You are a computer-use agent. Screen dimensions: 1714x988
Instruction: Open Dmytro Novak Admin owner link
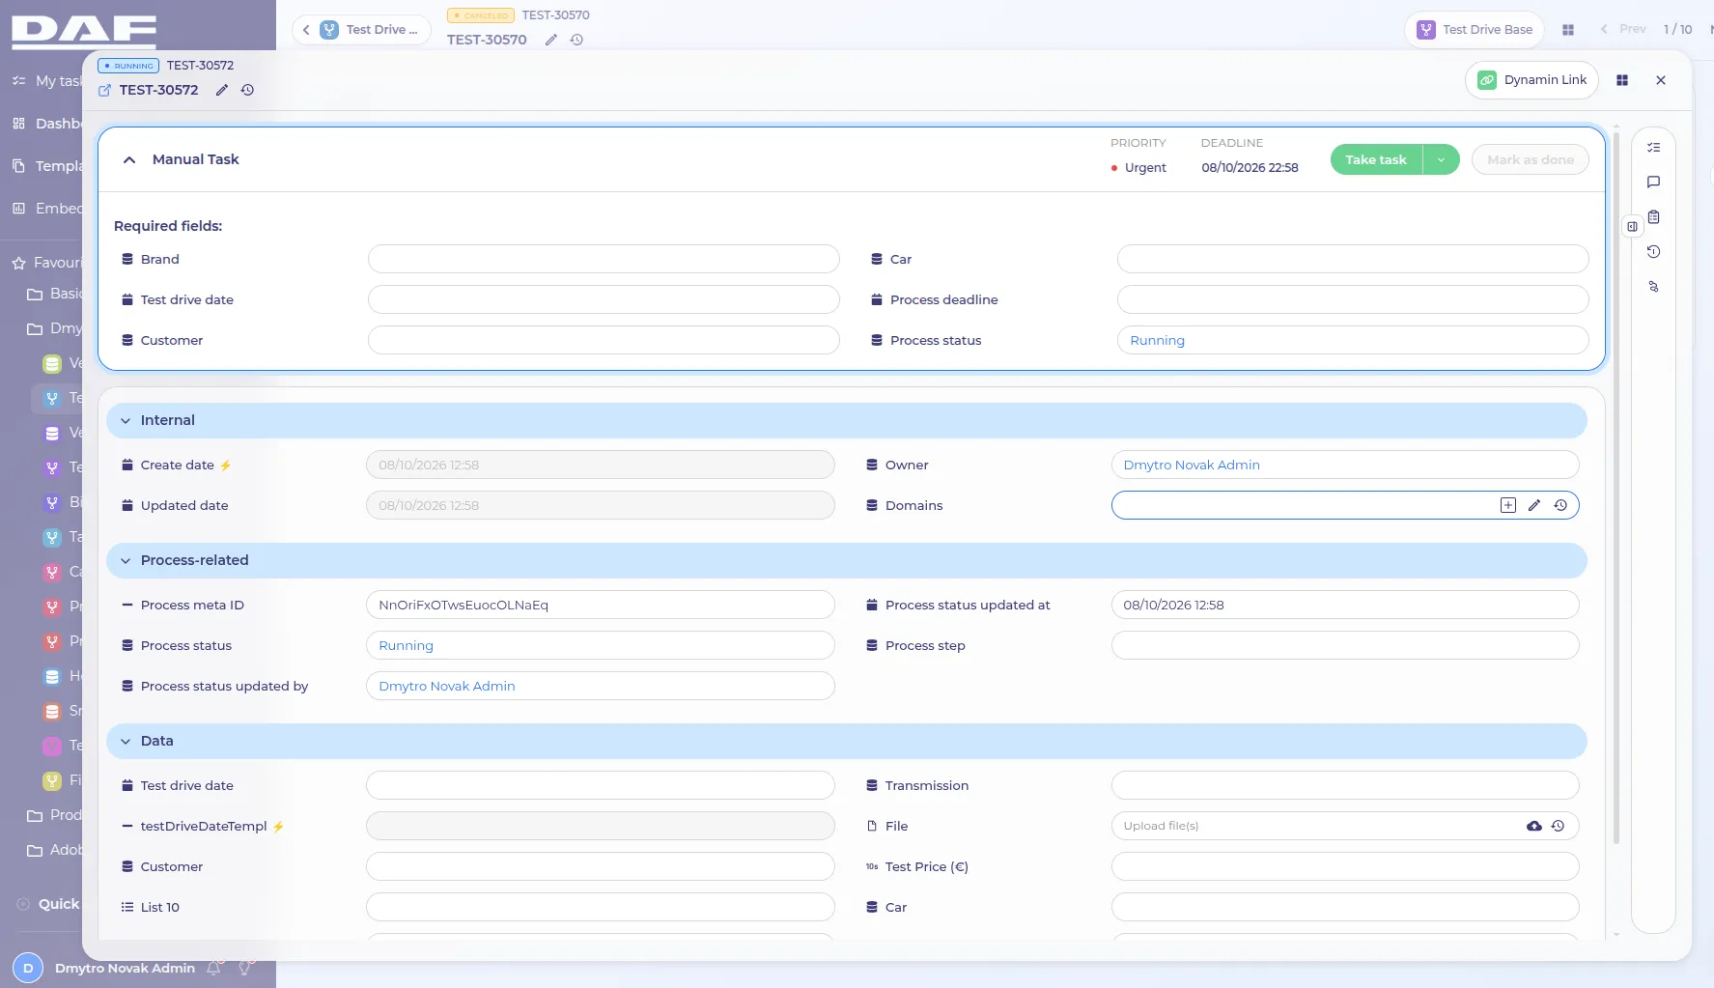click(x=1192, y=465)
